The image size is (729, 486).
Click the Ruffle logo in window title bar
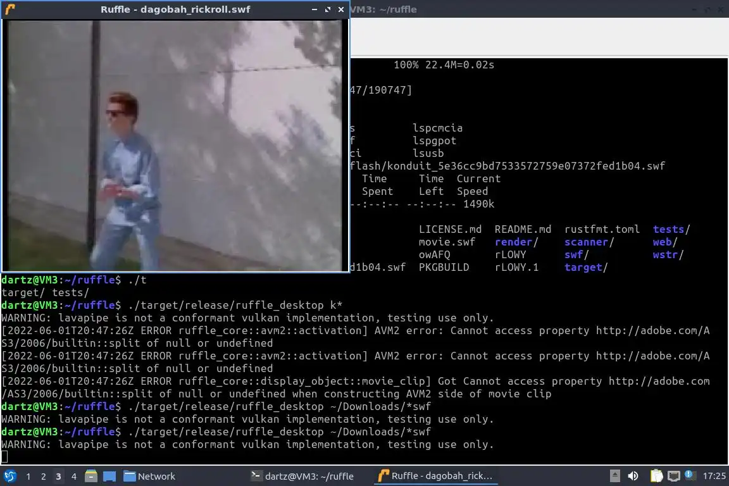click(x=10, y=9)
